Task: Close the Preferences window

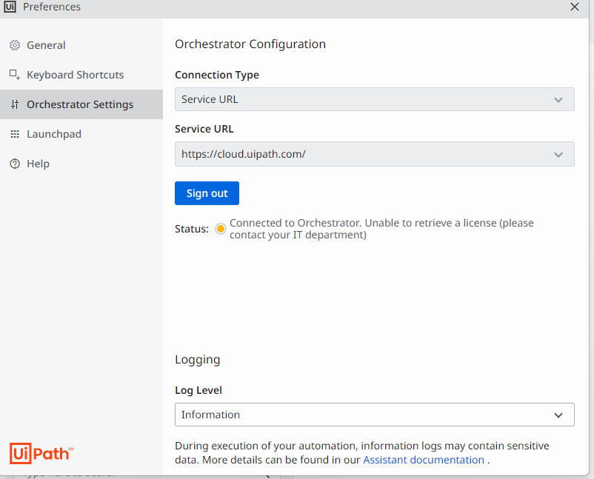Action: coord(575,7)
